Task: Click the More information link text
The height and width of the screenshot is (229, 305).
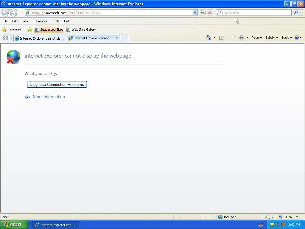Action: click(49, 97)
